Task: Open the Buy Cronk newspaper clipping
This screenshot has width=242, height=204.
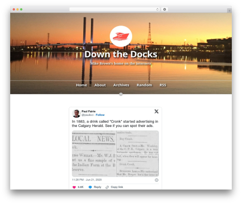Action: (137, 142)
